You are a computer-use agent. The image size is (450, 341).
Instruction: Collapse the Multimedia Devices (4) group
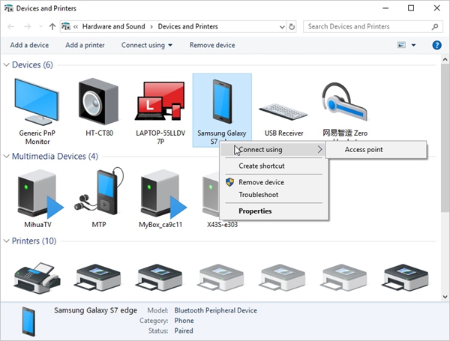tap(6, 157)
